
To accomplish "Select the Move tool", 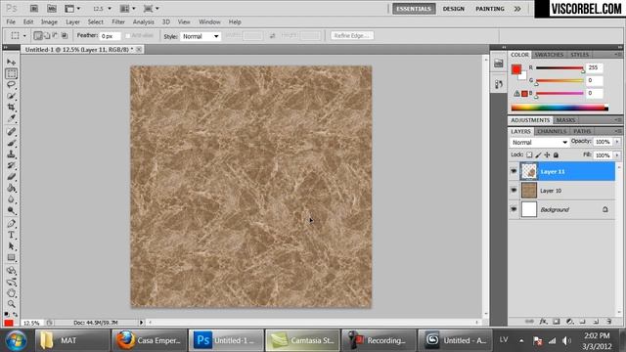I will [11, 62].
